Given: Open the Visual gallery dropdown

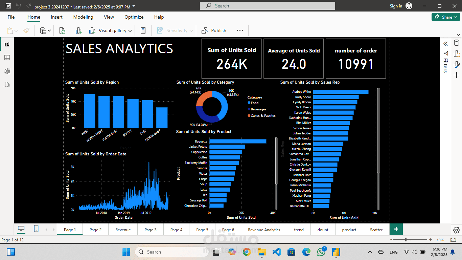Looking at the screenshot, I should tap(111, 30).
